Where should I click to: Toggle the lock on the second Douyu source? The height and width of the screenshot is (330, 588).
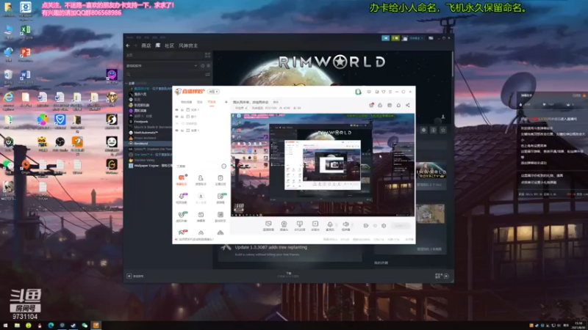(x=182, y=117)
